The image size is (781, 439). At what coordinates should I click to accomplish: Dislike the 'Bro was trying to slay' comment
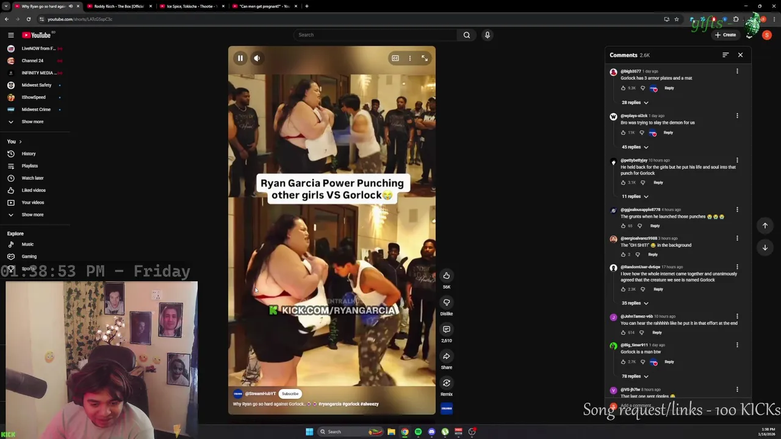(641, 133)
